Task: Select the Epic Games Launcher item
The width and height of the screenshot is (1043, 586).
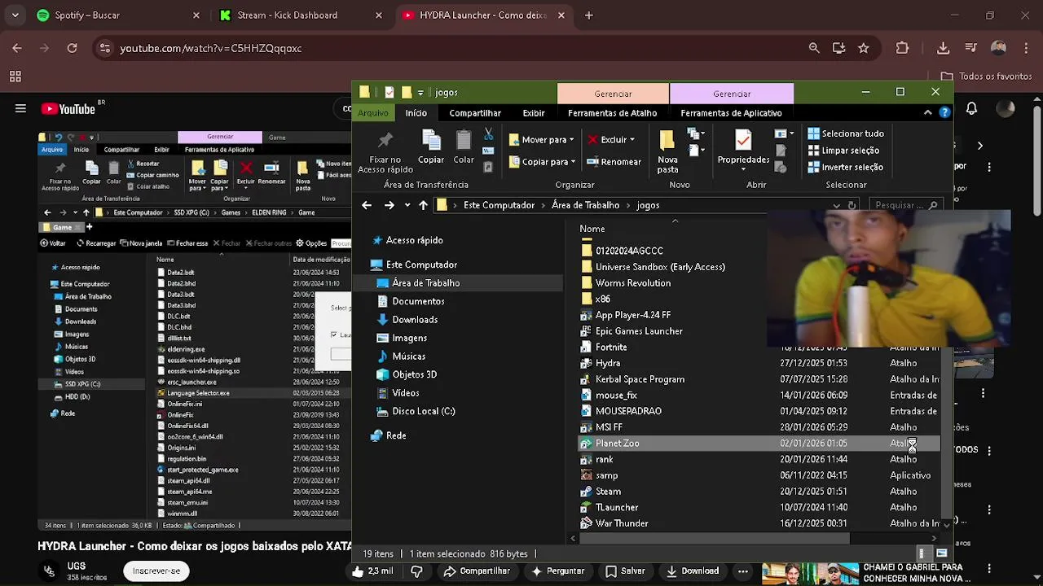Action: (x=639, y=331)
